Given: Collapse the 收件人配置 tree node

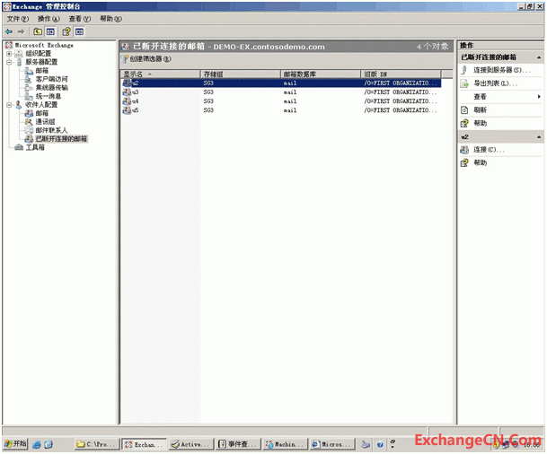Looking at the screenshot, I should coord(8,105).
